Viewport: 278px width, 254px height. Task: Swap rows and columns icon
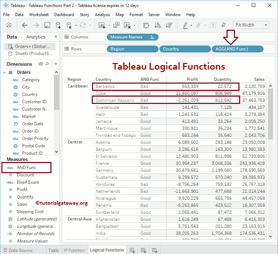click(x=146, y=25)
